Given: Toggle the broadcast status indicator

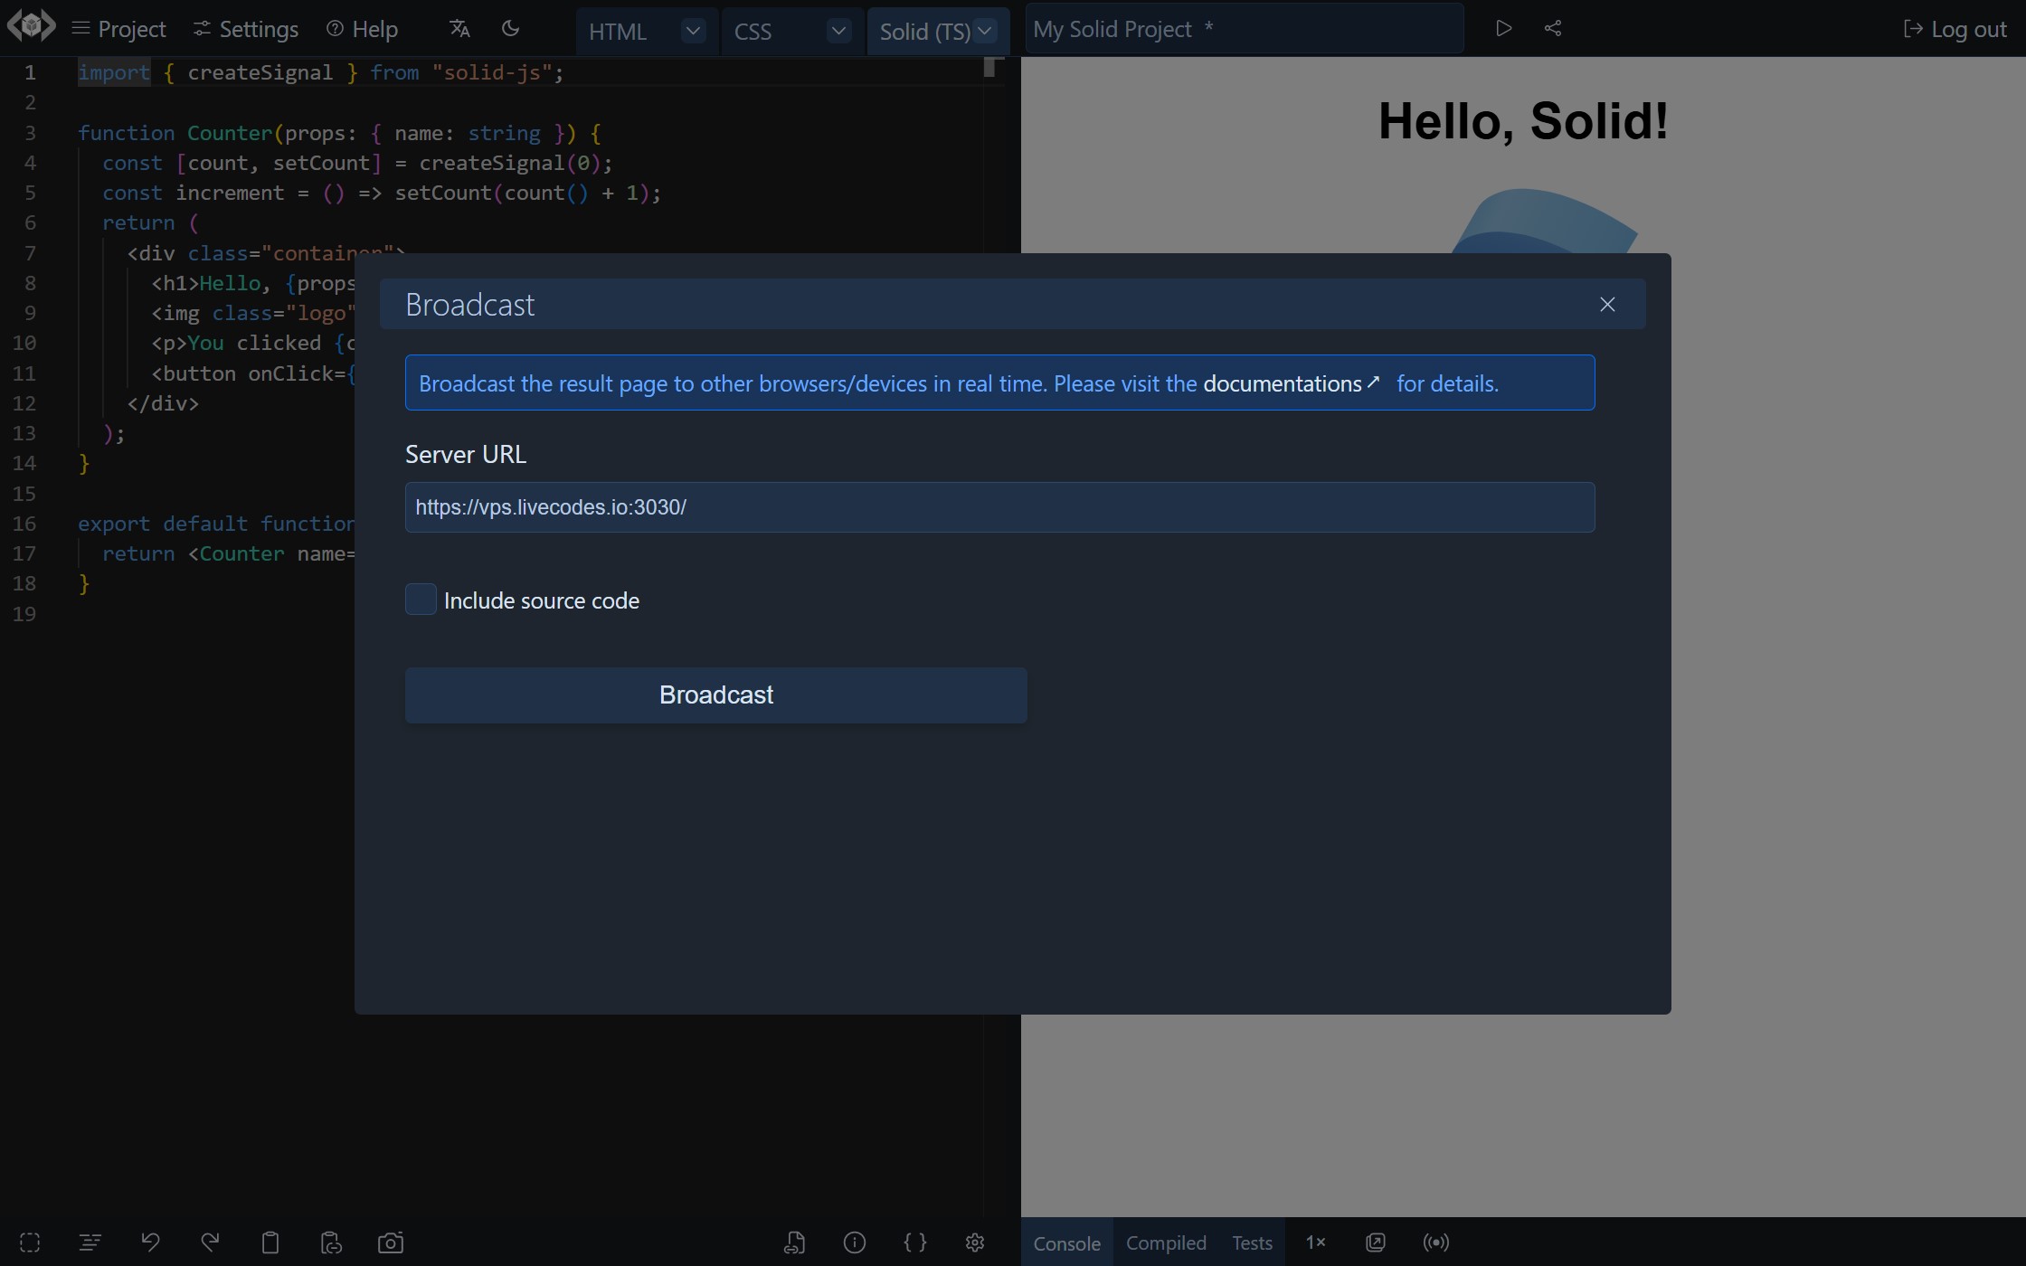Looking at the screenshot, I should coord(1435,1242).
